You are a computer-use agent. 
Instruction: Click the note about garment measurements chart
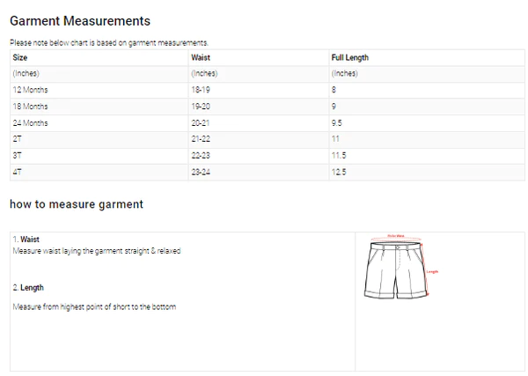click(108, 42)
